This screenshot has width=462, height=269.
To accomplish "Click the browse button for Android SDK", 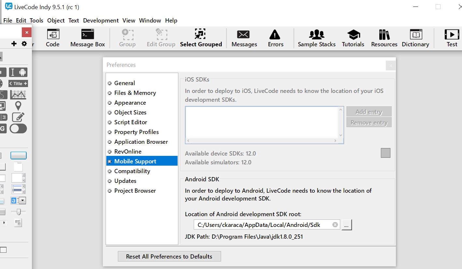I will [x=346, y=225].
